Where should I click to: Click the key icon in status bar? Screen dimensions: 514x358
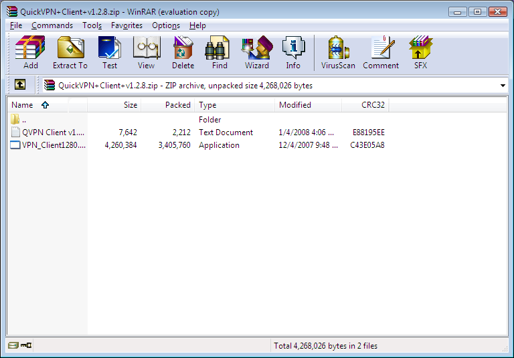pos(26,345)
